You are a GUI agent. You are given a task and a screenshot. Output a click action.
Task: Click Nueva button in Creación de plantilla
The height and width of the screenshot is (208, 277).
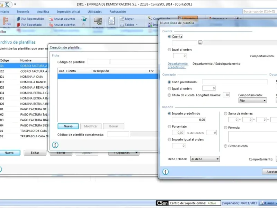68,126
